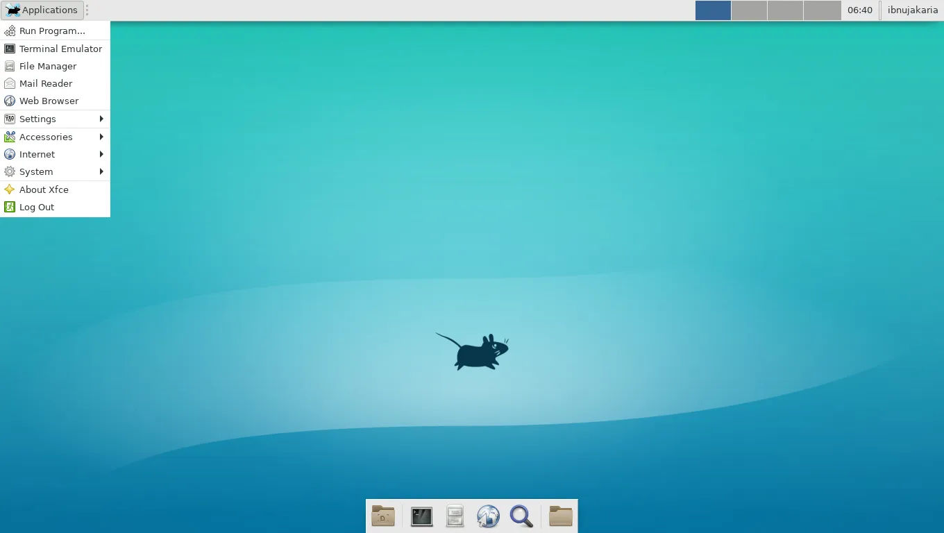Launch terminal from the bottom dock
The width and height of the screenshot is (944, 533).
[421, 516]
